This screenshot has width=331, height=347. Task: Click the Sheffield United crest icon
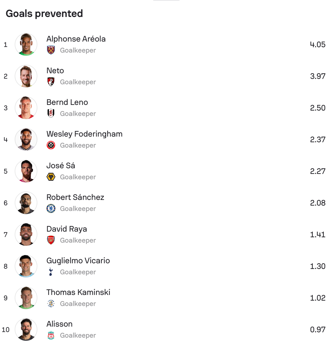(x=51, y=145)
